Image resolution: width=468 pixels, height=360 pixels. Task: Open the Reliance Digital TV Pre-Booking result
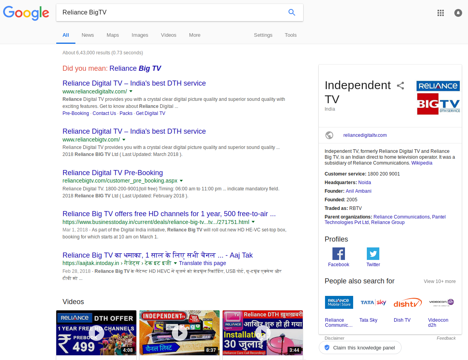[x=113, y=173]
